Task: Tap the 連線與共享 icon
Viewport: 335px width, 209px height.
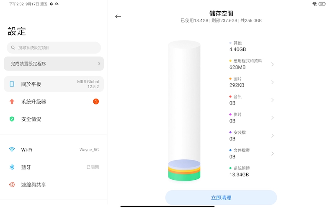Action: coord(12,184)
